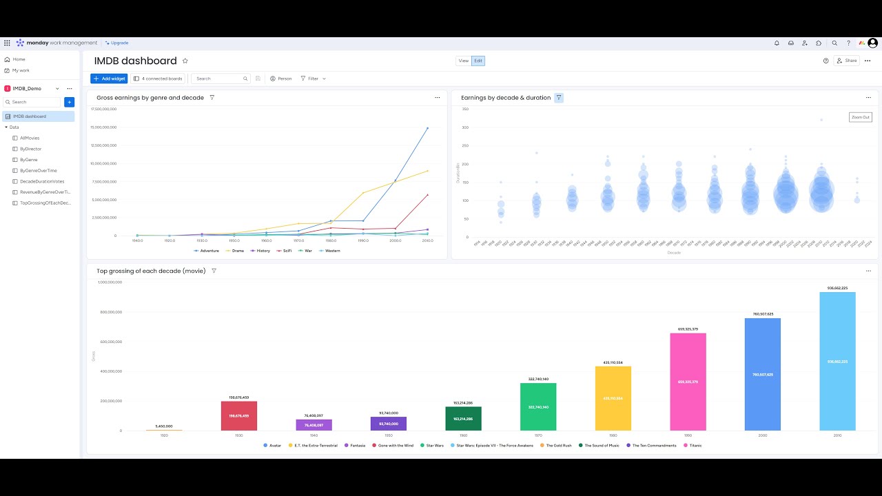
Task: Click the top bar search magnifier icon
Action: (834, 43)
